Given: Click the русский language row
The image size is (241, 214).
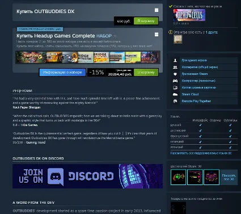Looking at the screenshot, I should pyautogui.click(x=204, y=125).
